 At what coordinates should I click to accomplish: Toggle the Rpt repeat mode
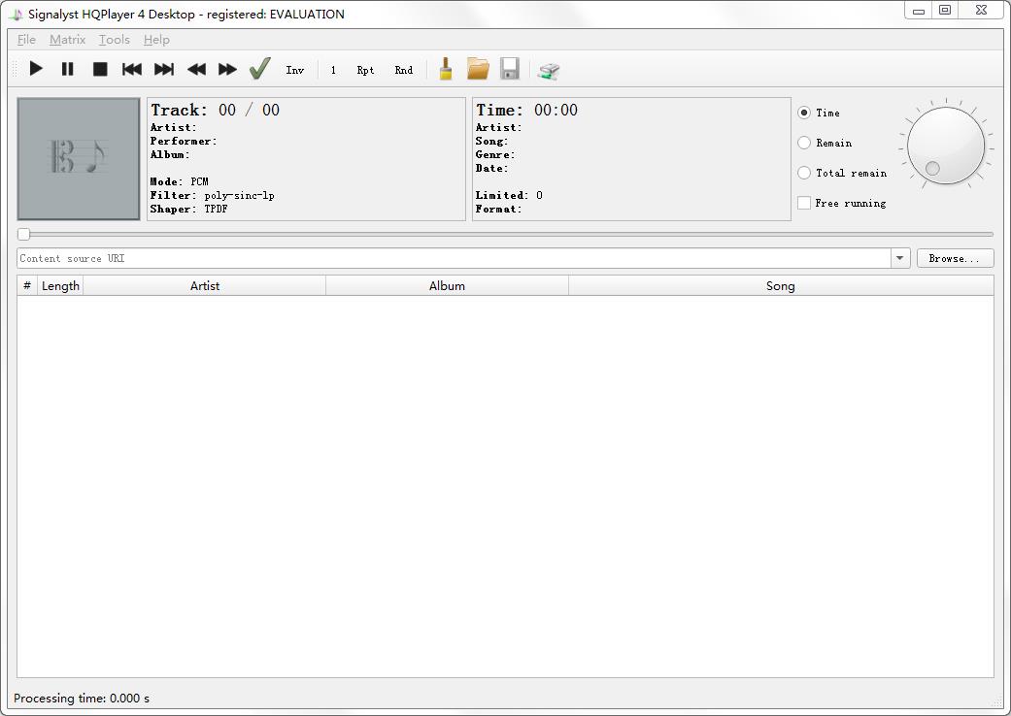365,70
